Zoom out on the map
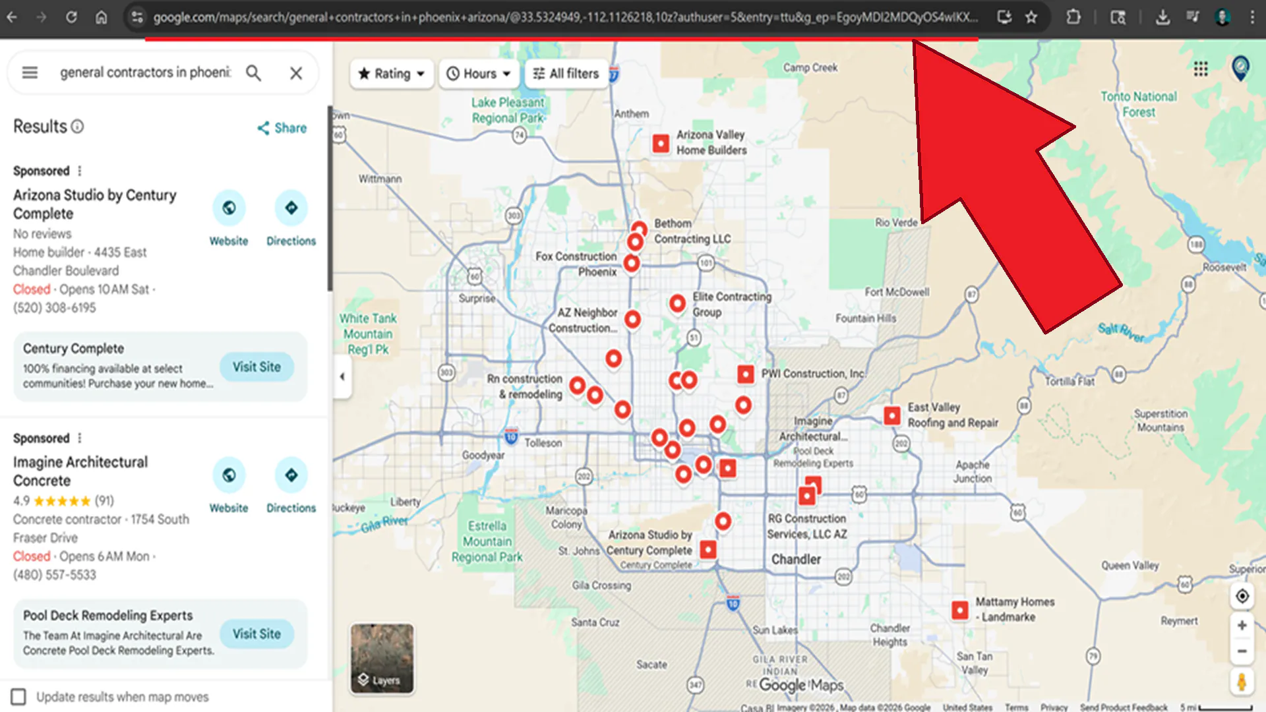Viewport: 1266px width, 712px height. pos(1242,651)
